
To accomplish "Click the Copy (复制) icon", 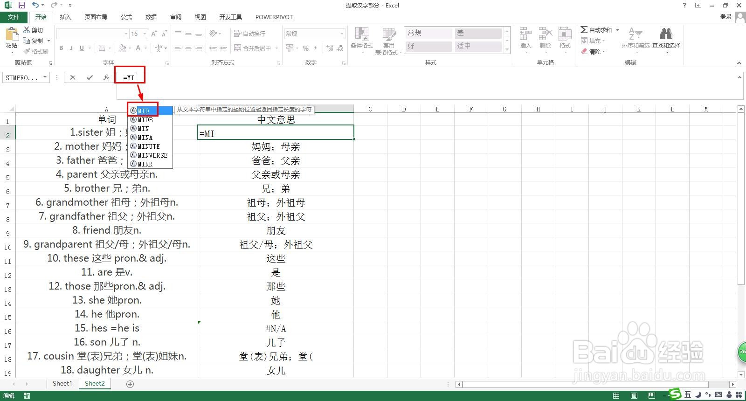I will tap(27, 41).
